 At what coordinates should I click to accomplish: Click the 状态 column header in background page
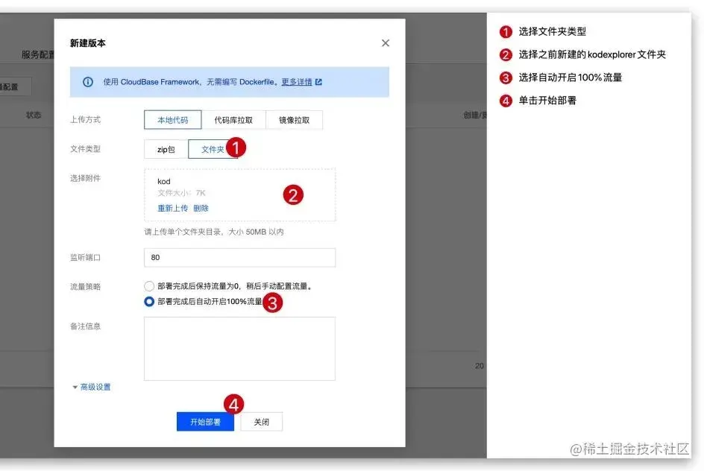(x=34, y=116)
